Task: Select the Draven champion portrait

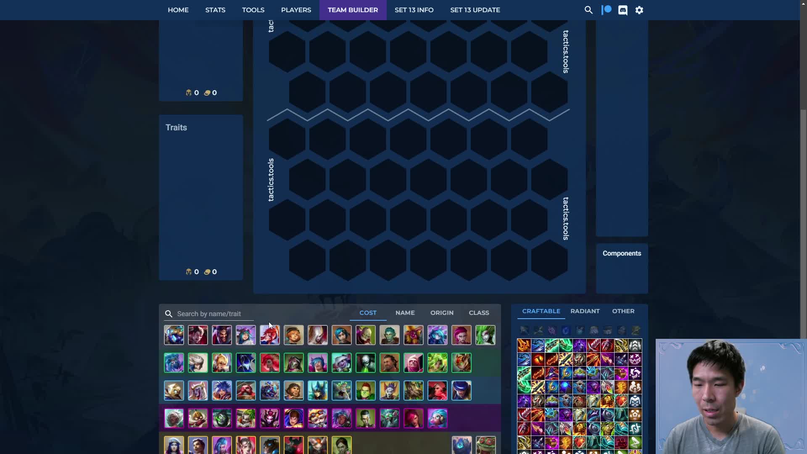Action: 222,335
